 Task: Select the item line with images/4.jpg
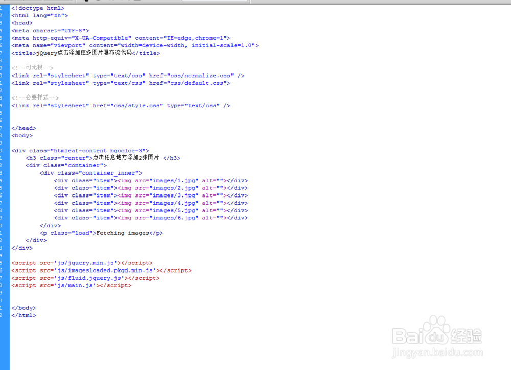151,203
